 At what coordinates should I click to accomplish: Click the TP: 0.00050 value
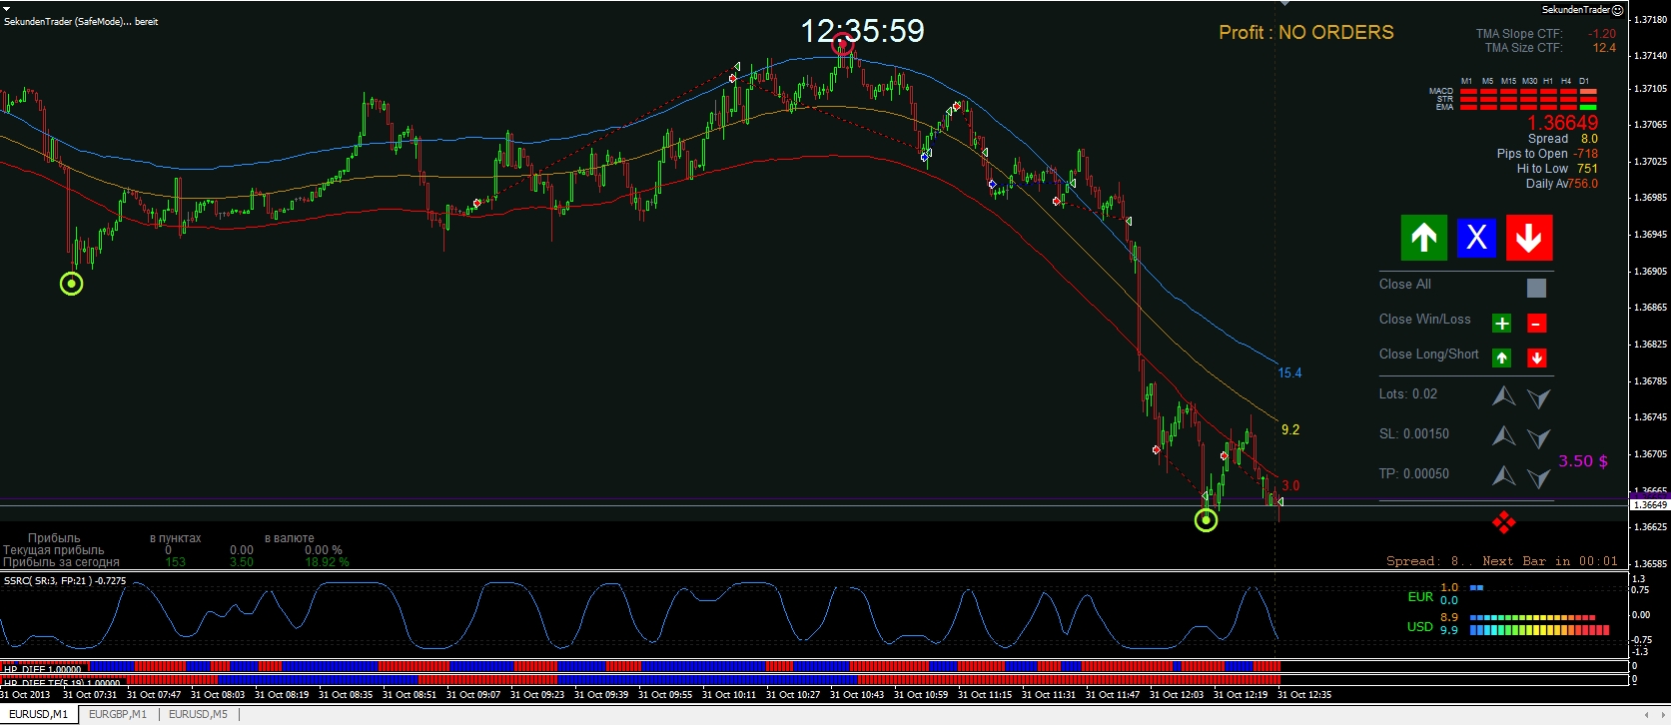(1414, 474)
